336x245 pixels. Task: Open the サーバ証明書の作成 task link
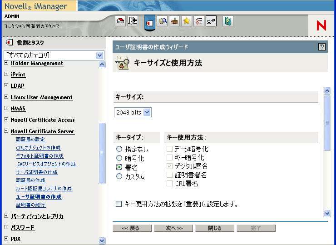37,172
